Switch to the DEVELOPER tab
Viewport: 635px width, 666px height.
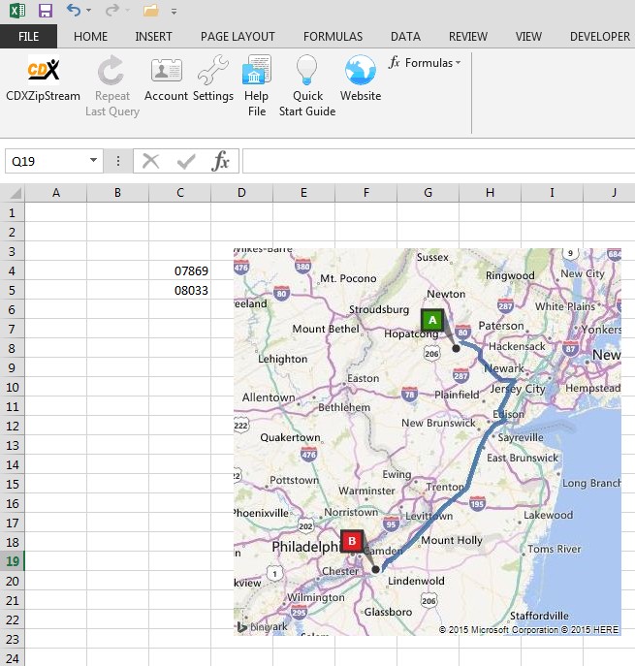tap(600, 37)
